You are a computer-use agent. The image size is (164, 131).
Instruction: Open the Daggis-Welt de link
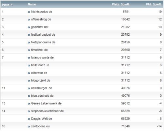pyautogui.click(x=41, y=119)
